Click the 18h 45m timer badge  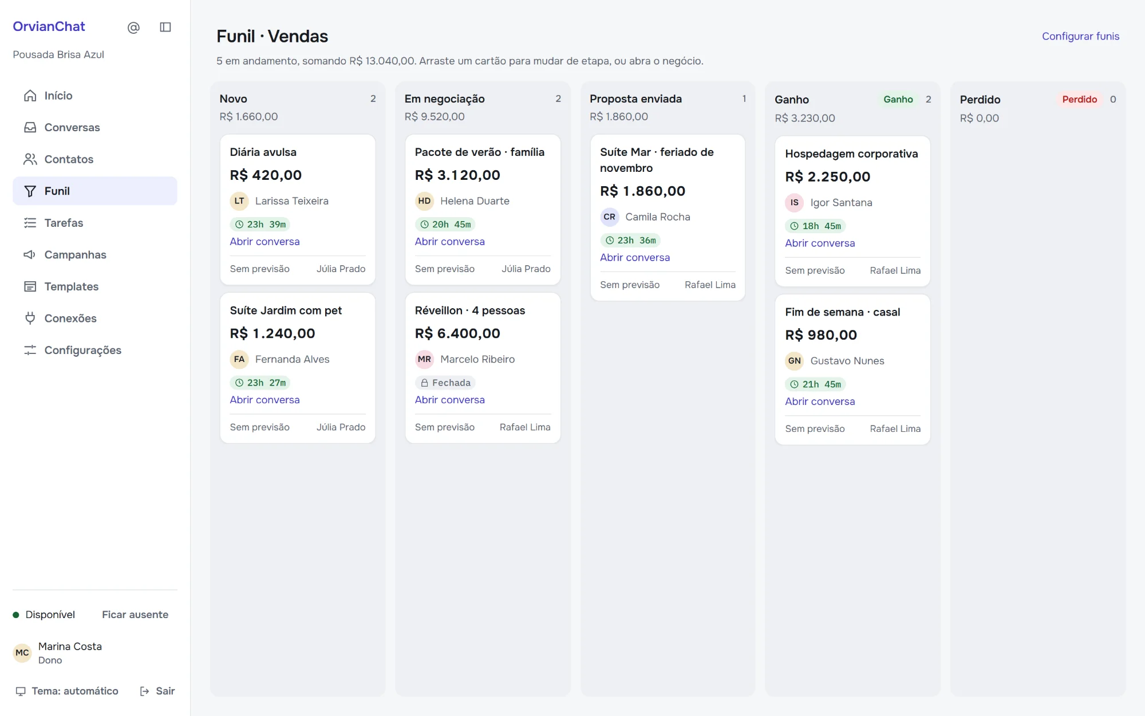[815, 226]
